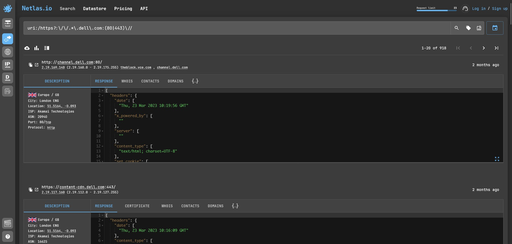Click the Log in link

[478, 9]
